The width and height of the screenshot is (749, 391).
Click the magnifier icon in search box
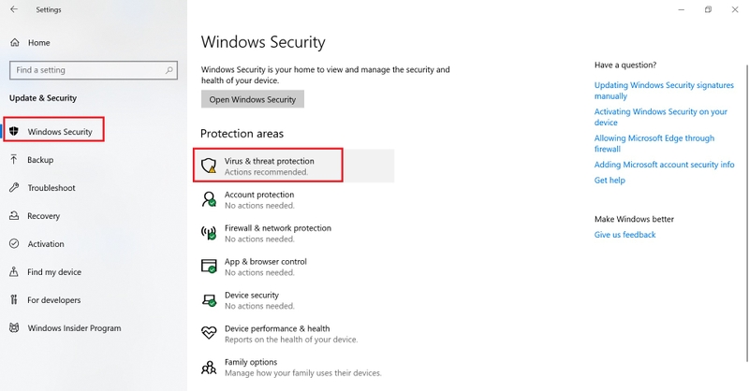(169, 70)
